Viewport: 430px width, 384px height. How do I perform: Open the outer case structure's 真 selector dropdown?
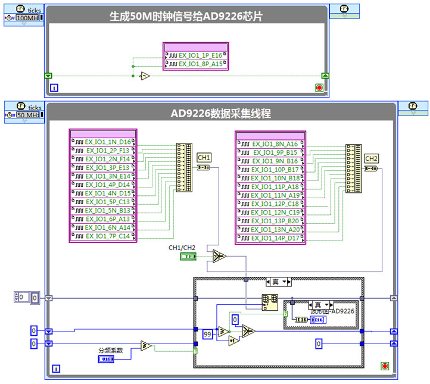click(285, 282)
